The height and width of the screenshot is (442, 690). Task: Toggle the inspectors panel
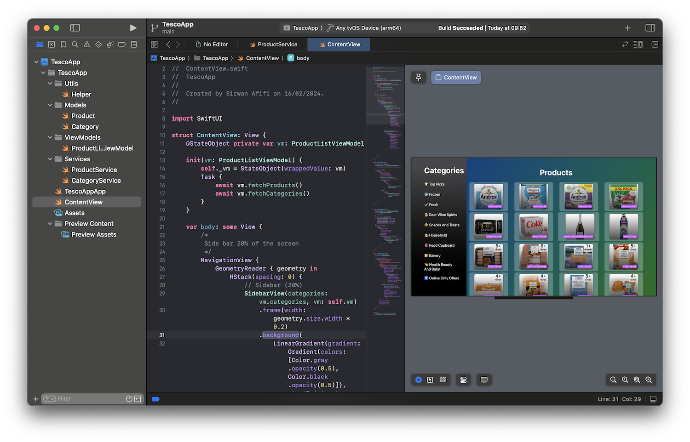650,28
